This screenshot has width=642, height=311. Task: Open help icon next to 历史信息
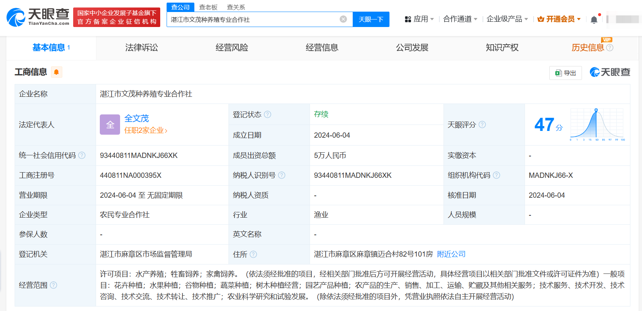[x=610, y=48]
